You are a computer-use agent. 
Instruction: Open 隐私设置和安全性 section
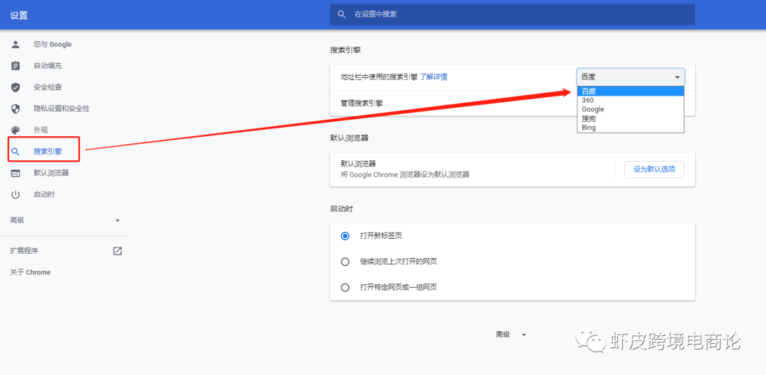click(62, 108)
